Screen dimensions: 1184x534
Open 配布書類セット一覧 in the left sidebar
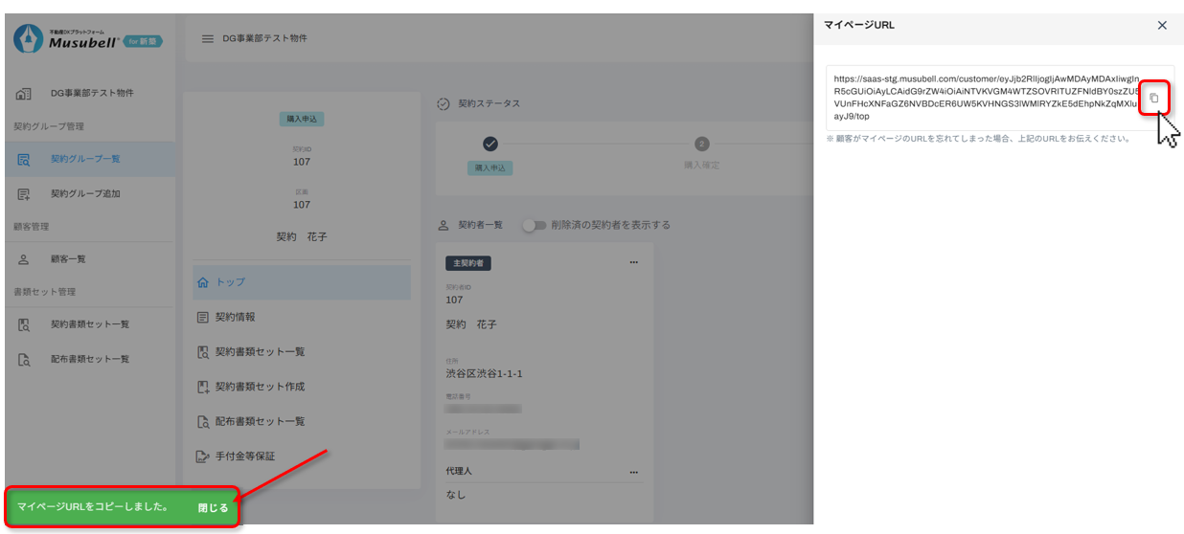point(89,360)
